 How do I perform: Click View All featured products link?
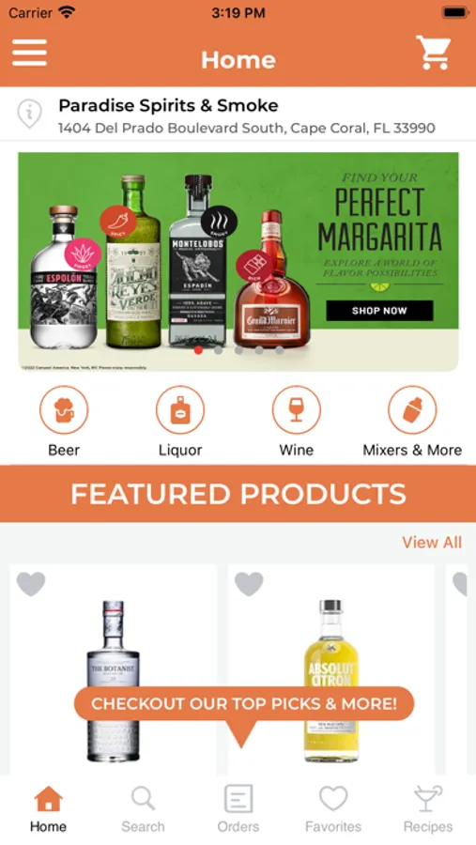[x=432, y=542]
